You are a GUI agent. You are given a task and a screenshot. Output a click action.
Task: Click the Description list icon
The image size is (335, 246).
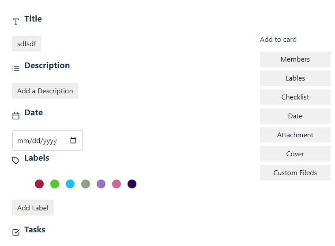pyautogui.click(x=16, y=69)
